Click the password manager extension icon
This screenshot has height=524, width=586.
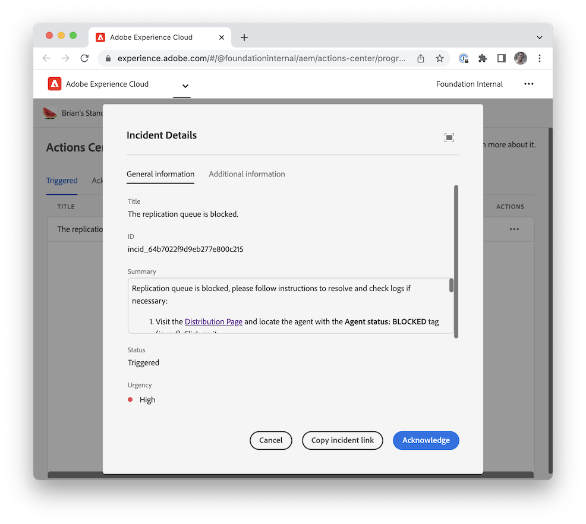pyautogui.click(x=464, y=58)
